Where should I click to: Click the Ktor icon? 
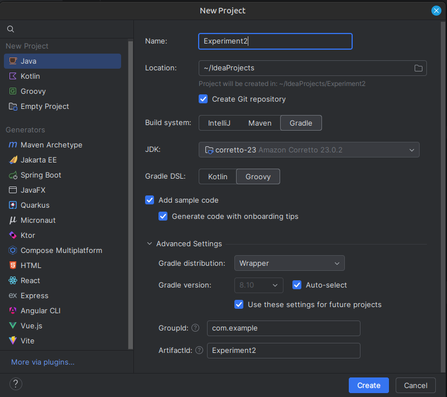pyautogui.click(x=13, y=235)
